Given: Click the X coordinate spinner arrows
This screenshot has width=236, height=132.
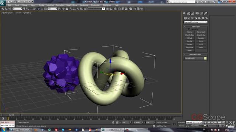Looking at the screenshot, I should pos(130,122).
